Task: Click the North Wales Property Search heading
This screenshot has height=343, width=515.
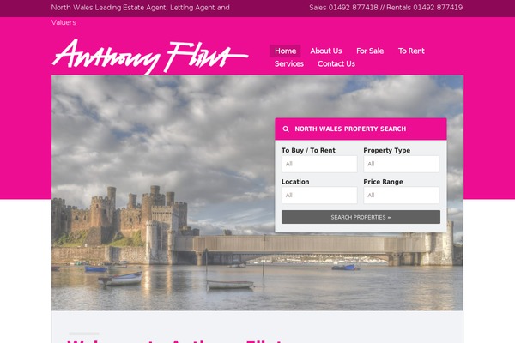Action: click(350, 129)
